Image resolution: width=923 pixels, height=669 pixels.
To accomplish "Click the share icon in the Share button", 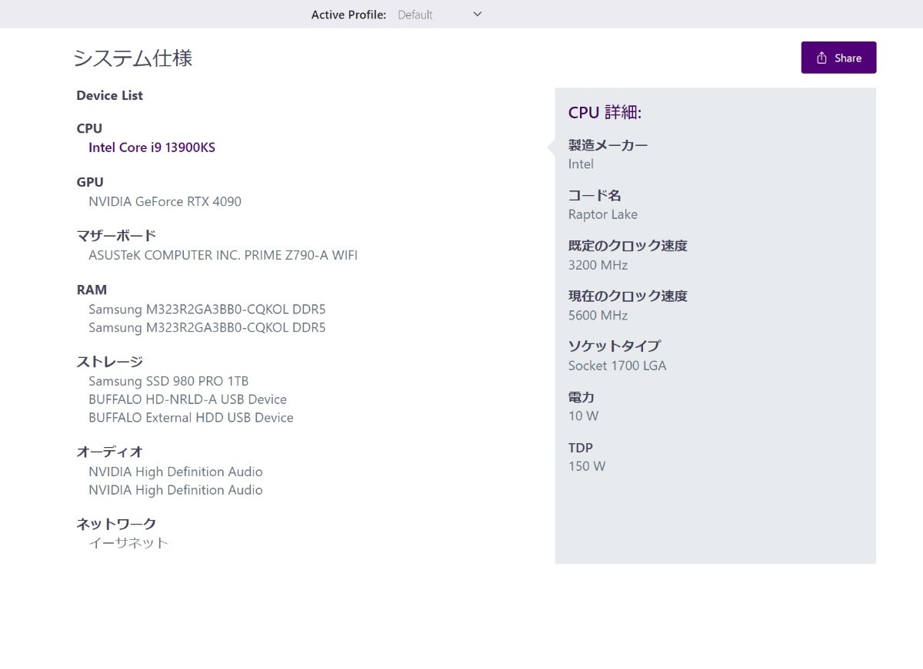I will coord(821,58).
